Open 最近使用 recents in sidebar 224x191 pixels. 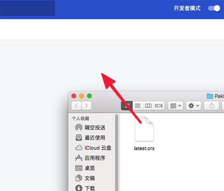click(x=90, y=138)
